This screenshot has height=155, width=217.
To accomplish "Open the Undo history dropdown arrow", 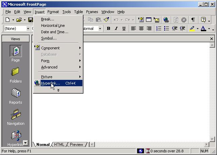I will pos(122,20).
